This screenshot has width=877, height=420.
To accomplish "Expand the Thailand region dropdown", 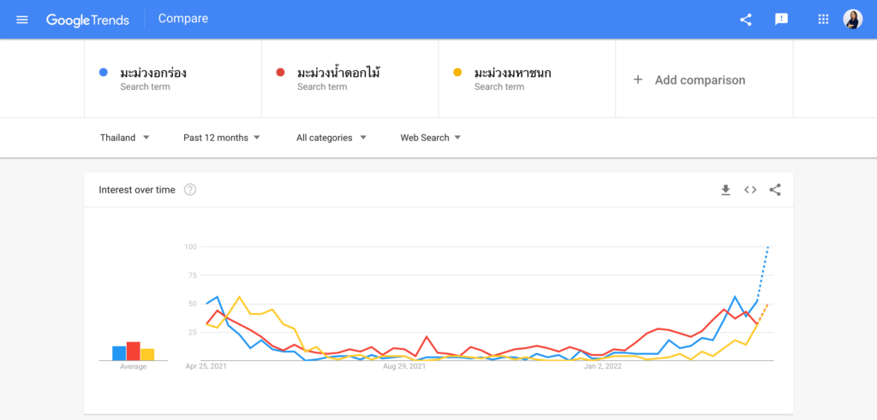I will 125,138.
